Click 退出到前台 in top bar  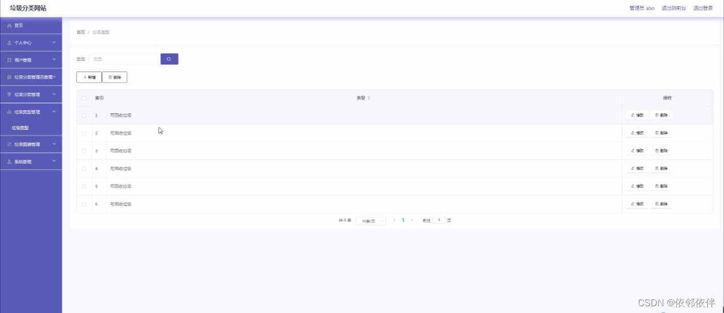674,8
